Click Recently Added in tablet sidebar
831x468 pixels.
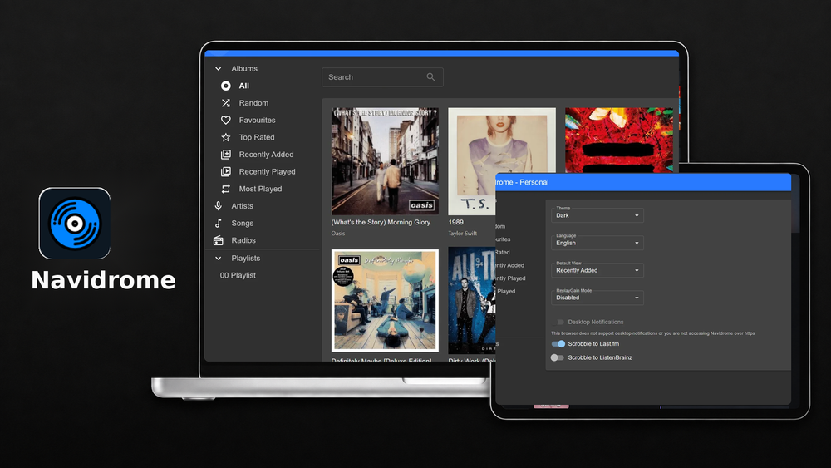(510, 265)
